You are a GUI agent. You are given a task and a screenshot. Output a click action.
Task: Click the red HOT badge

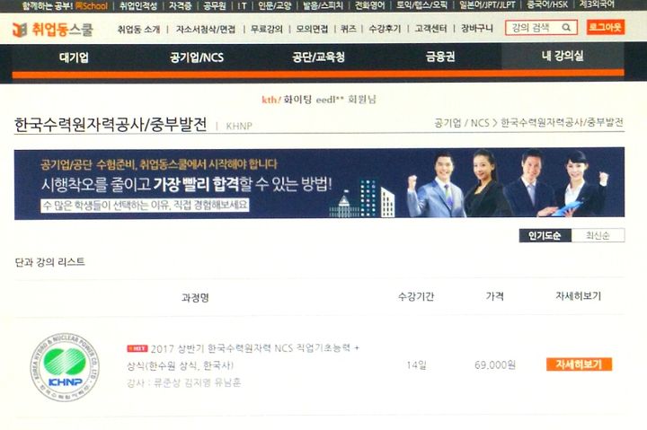(x=137, y=349)
